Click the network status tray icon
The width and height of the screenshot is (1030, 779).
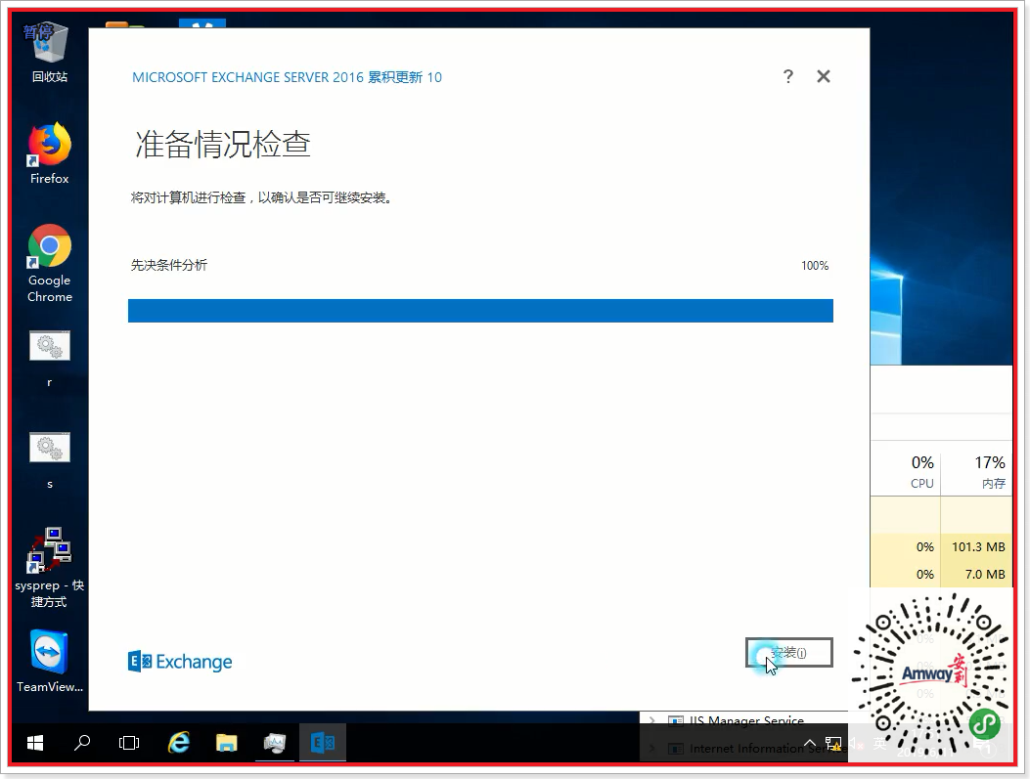click(x=833, y=744)
